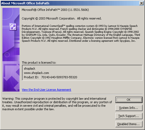View the End-User License Agreement

click(46, 90)
